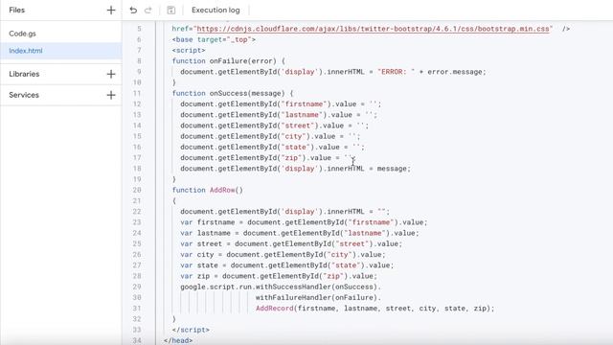613x345 pixels.
Task: Click "firstname" string on line 12
Action: point(304,104)
